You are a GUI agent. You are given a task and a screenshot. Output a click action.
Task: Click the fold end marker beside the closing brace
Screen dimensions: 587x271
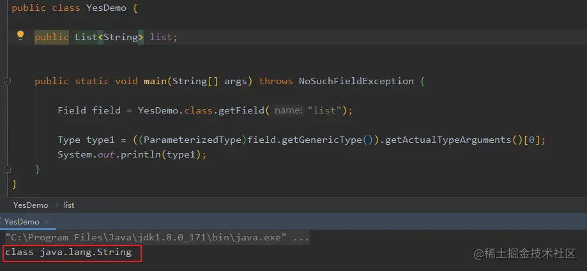(x=7, y=170)
